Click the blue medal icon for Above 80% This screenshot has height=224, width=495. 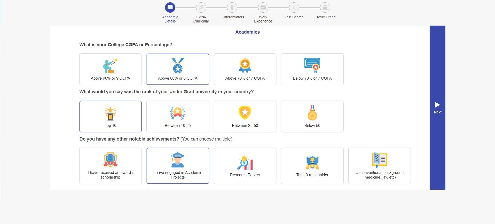pyautogui.click(x=178, y=66)
